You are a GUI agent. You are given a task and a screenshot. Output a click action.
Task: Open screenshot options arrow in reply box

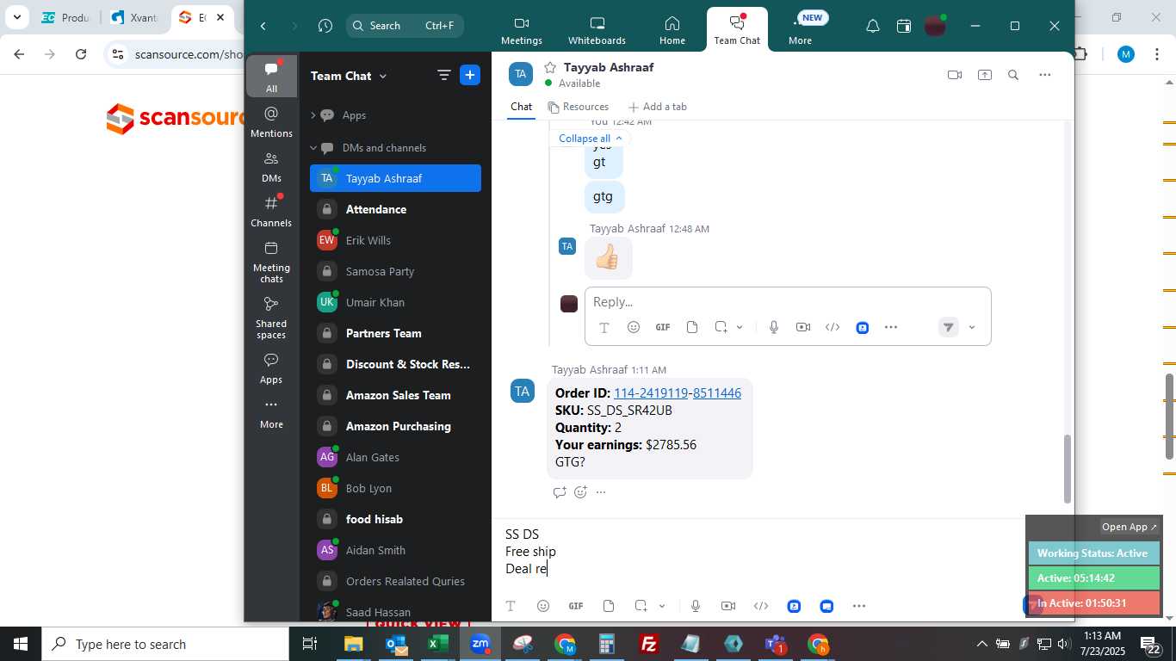click(740, 327)
